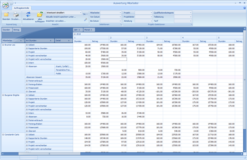The height and width of the screenshot is (160, 247).
Task: Expand Brunner Leo Projekt verrechenbar row
Action: tap(27, 56)
